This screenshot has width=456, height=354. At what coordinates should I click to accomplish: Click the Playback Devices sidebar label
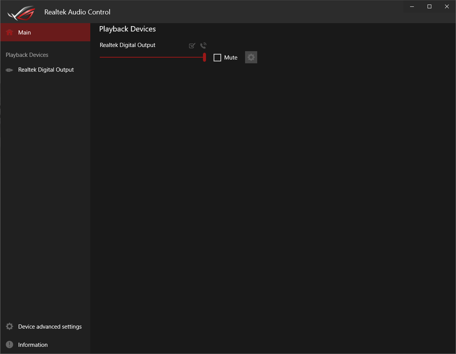[x=27, y=55]
